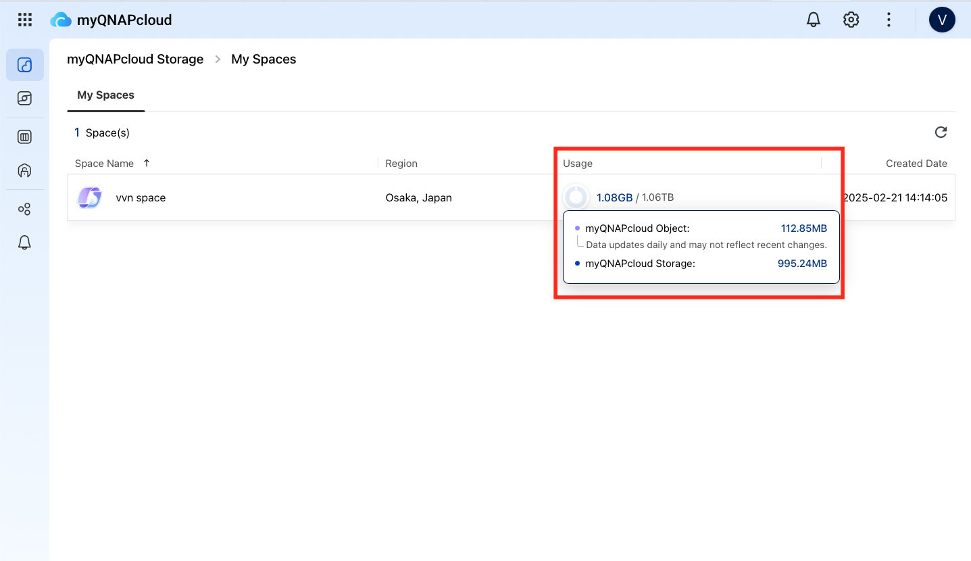Open the sidebar square icon with orbit ring
971x561 pixels.
tap(25, 99)
